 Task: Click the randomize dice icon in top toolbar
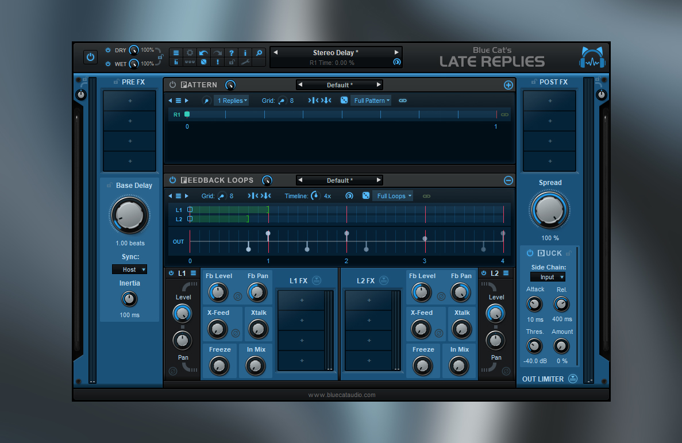(x=203, y=62)
